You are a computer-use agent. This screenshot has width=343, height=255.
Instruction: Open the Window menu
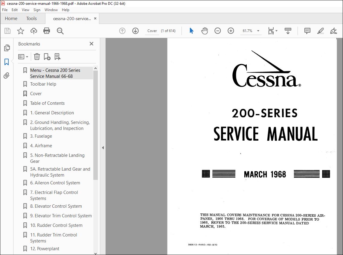pyautogui.click(x=51, y=10)
